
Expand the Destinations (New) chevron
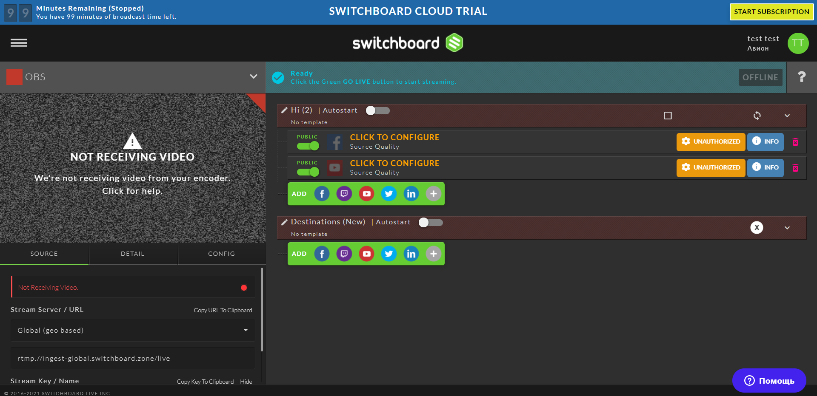point(787,228)
